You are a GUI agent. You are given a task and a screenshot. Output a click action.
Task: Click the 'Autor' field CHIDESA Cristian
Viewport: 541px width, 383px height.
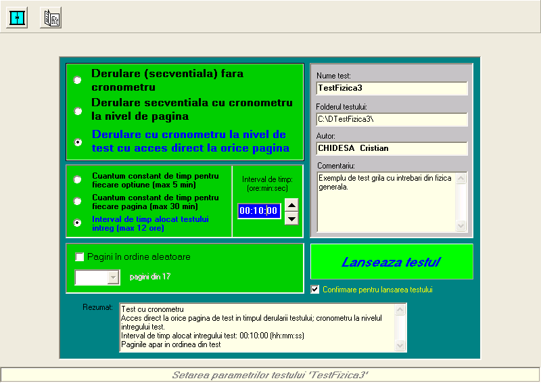pyautogui.click(x=392, y=148)
